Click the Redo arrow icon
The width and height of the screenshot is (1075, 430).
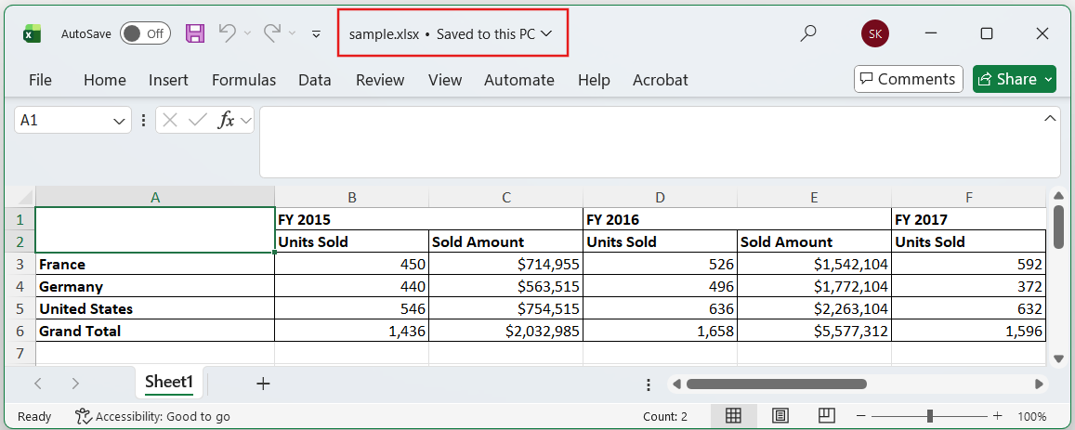272,33
